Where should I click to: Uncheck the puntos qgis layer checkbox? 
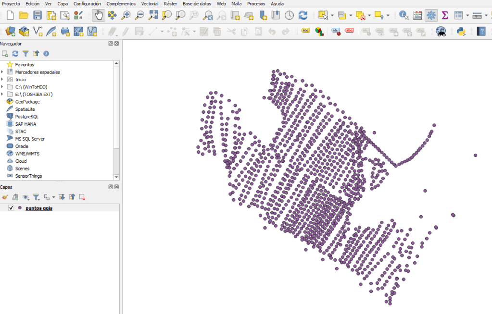tap(11, 208)
